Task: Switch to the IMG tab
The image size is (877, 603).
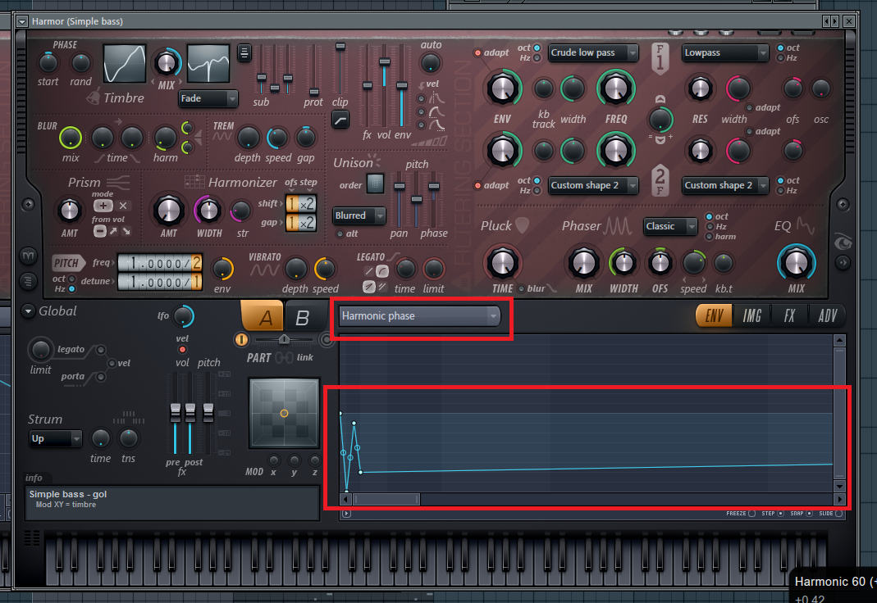Action: (x=751, y=315)
